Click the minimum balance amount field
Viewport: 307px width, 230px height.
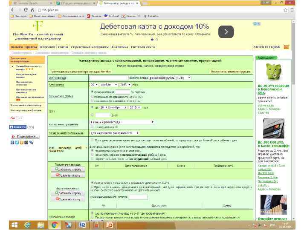pos(138,197)
